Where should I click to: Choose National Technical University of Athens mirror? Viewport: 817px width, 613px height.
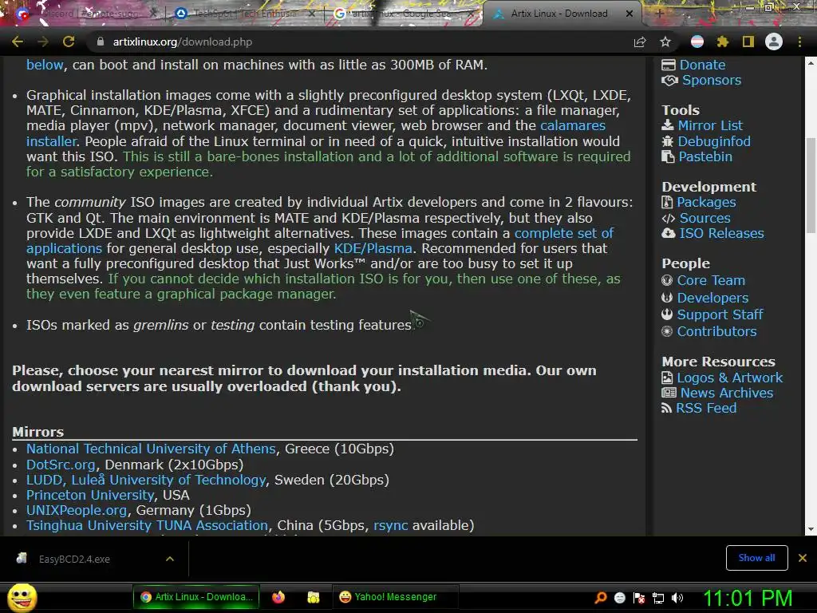point(151,449)
